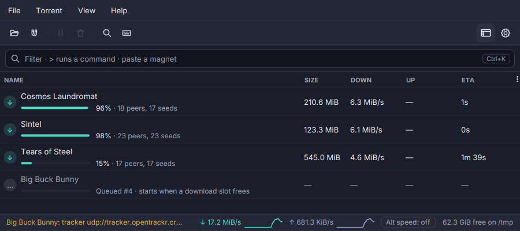
Task: Click Cosmos Laundromat 1s ETA value
Action: tap(465, 103)
